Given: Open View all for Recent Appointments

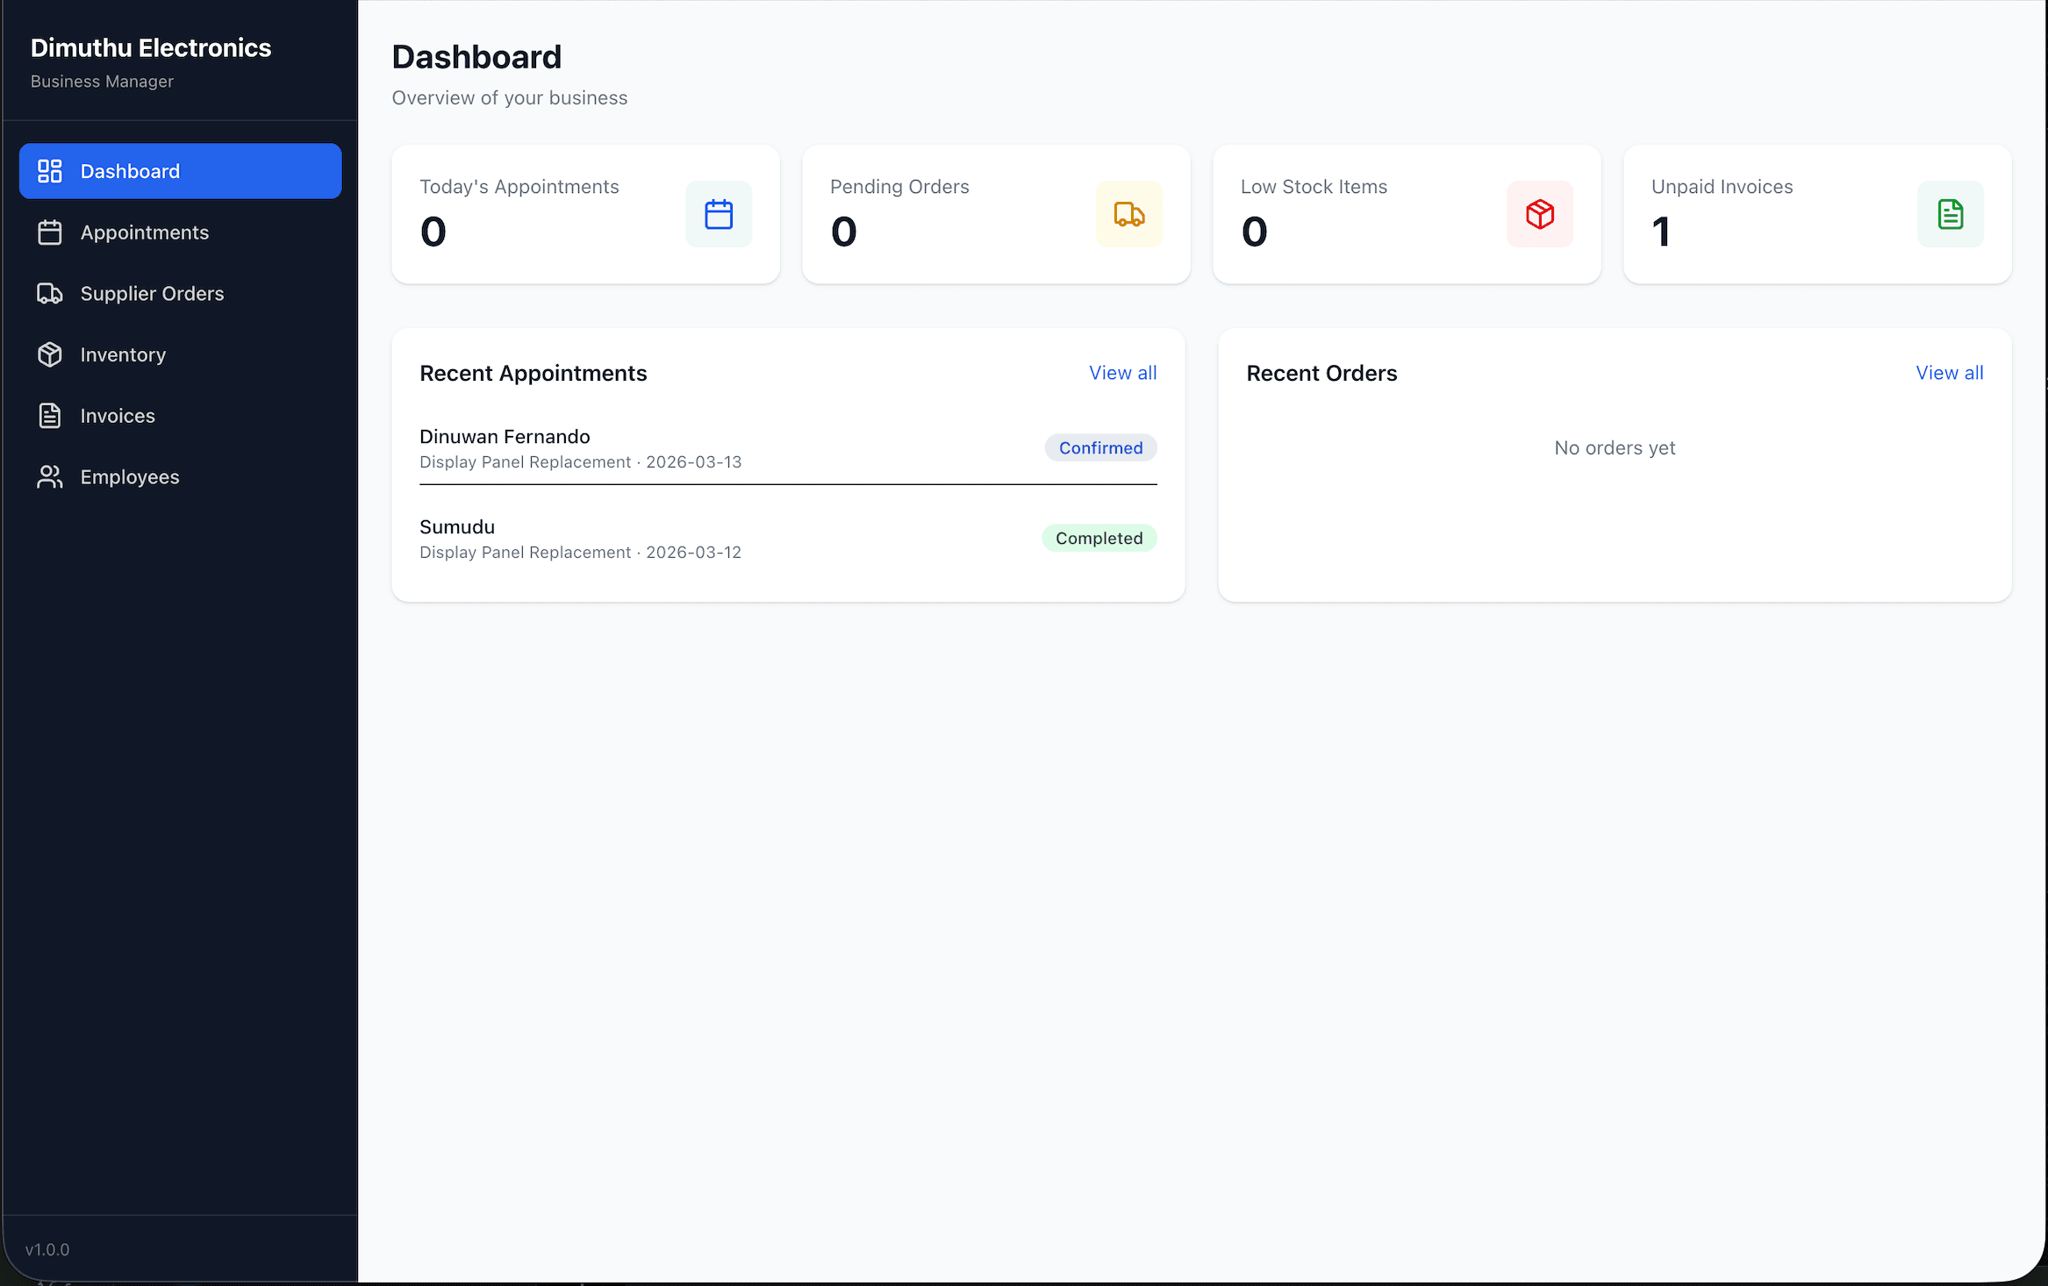Looking at the screenshot, I should point(1123,372).
